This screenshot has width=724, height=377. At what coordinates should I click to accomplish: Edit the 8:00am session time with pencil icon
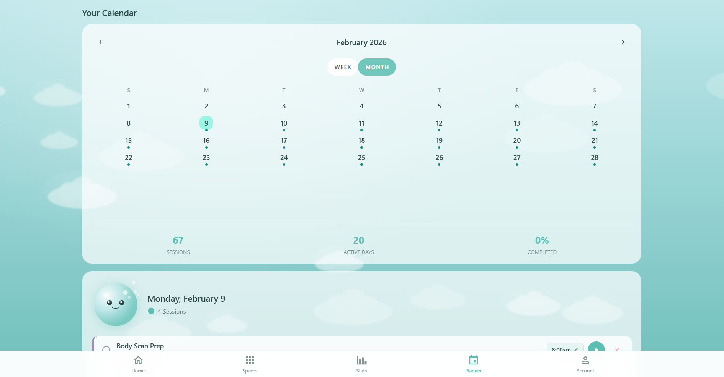point(575,350)
